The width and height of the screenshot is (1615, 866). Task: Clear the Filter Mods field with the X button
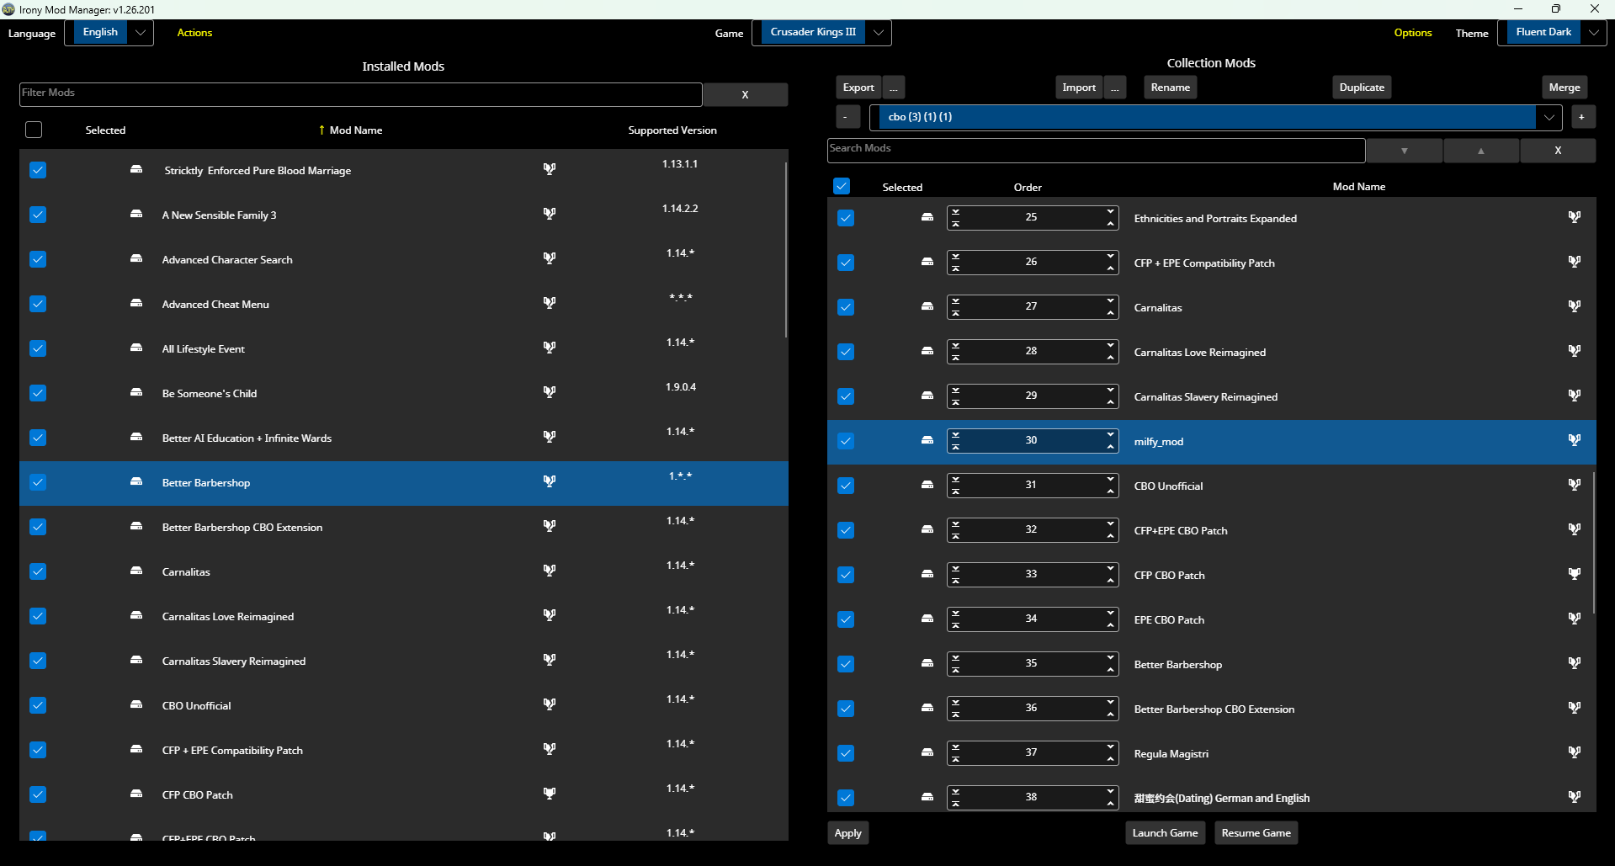pyautogui.click(x=745, y=94)
